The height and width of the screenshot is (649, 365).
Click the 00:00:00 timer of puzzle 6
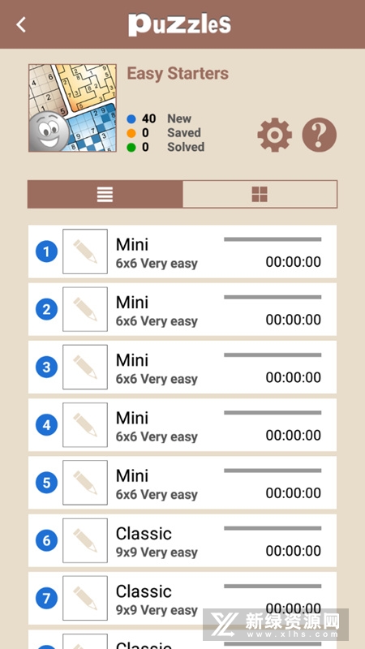294,551
